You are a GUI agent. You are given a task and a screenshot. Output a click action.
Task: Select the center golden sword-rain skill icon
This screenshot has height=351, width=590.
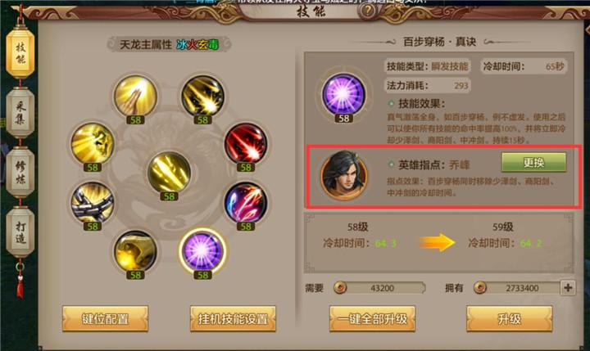169,173
